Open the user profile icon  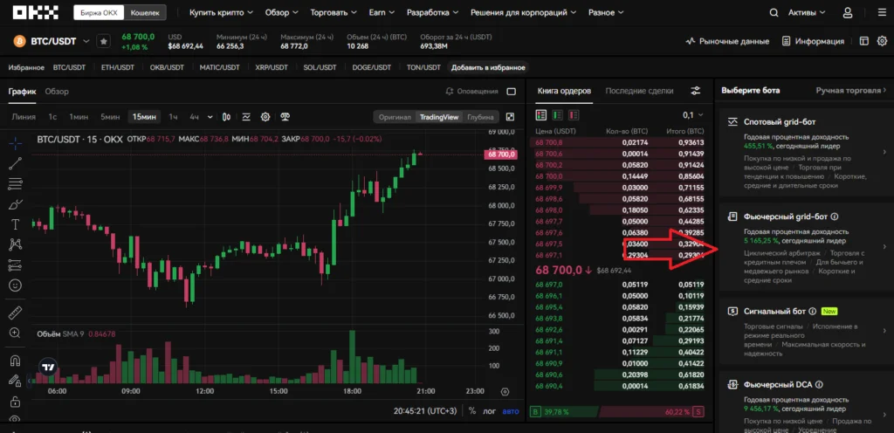[848, 13]
